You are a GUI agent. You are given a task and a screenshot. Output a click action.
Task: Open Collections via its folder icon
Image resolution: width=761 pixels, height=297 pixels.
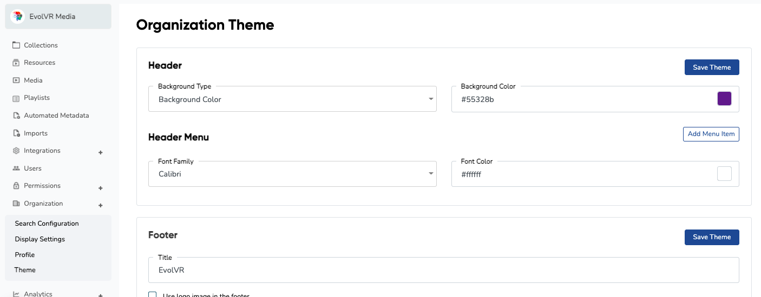click(16, 45)
